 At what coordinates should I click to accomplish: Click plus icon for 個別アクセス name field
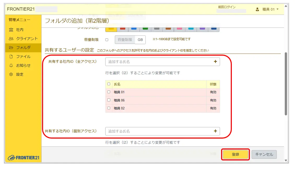[215, 131]
